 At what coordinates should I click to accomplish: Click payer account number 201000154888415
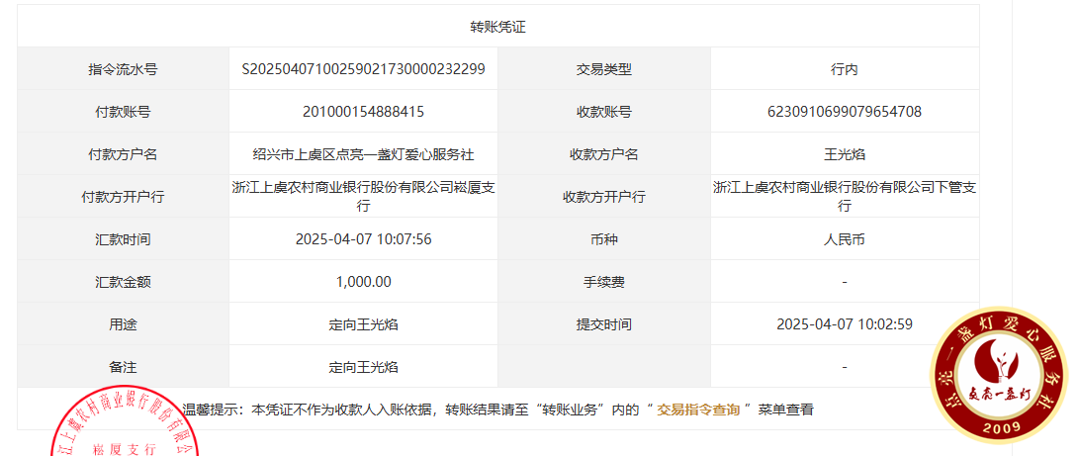[363, 112]
